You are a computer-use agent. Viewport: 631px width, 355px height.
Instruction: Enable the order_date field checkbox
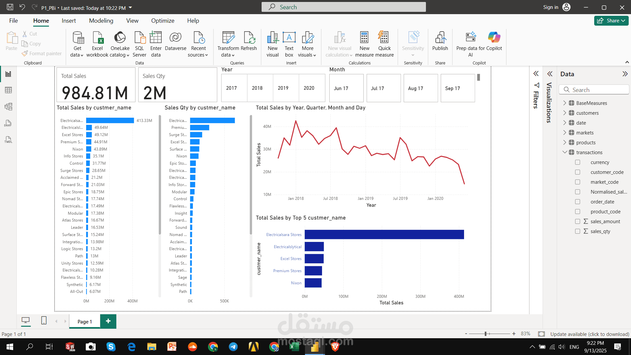[577, 202]
